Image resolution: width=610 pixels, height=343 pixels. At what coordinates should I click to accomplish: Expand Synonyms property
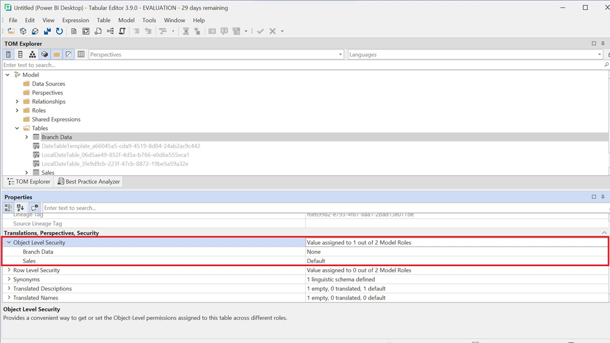click(9, 280)
